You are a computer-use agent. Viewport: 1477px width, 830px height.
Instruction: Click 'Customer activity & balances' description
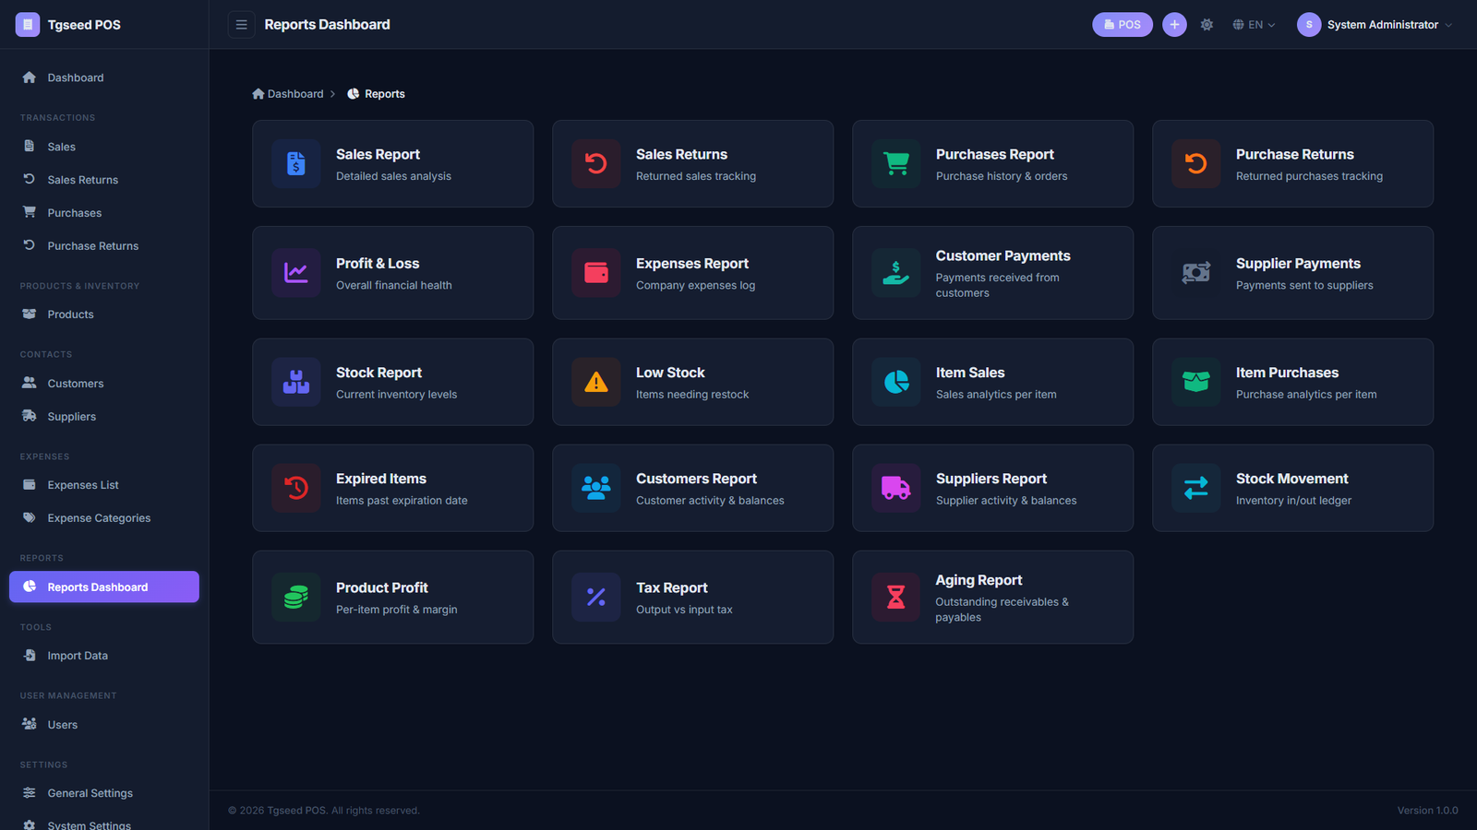coord(710,501)
